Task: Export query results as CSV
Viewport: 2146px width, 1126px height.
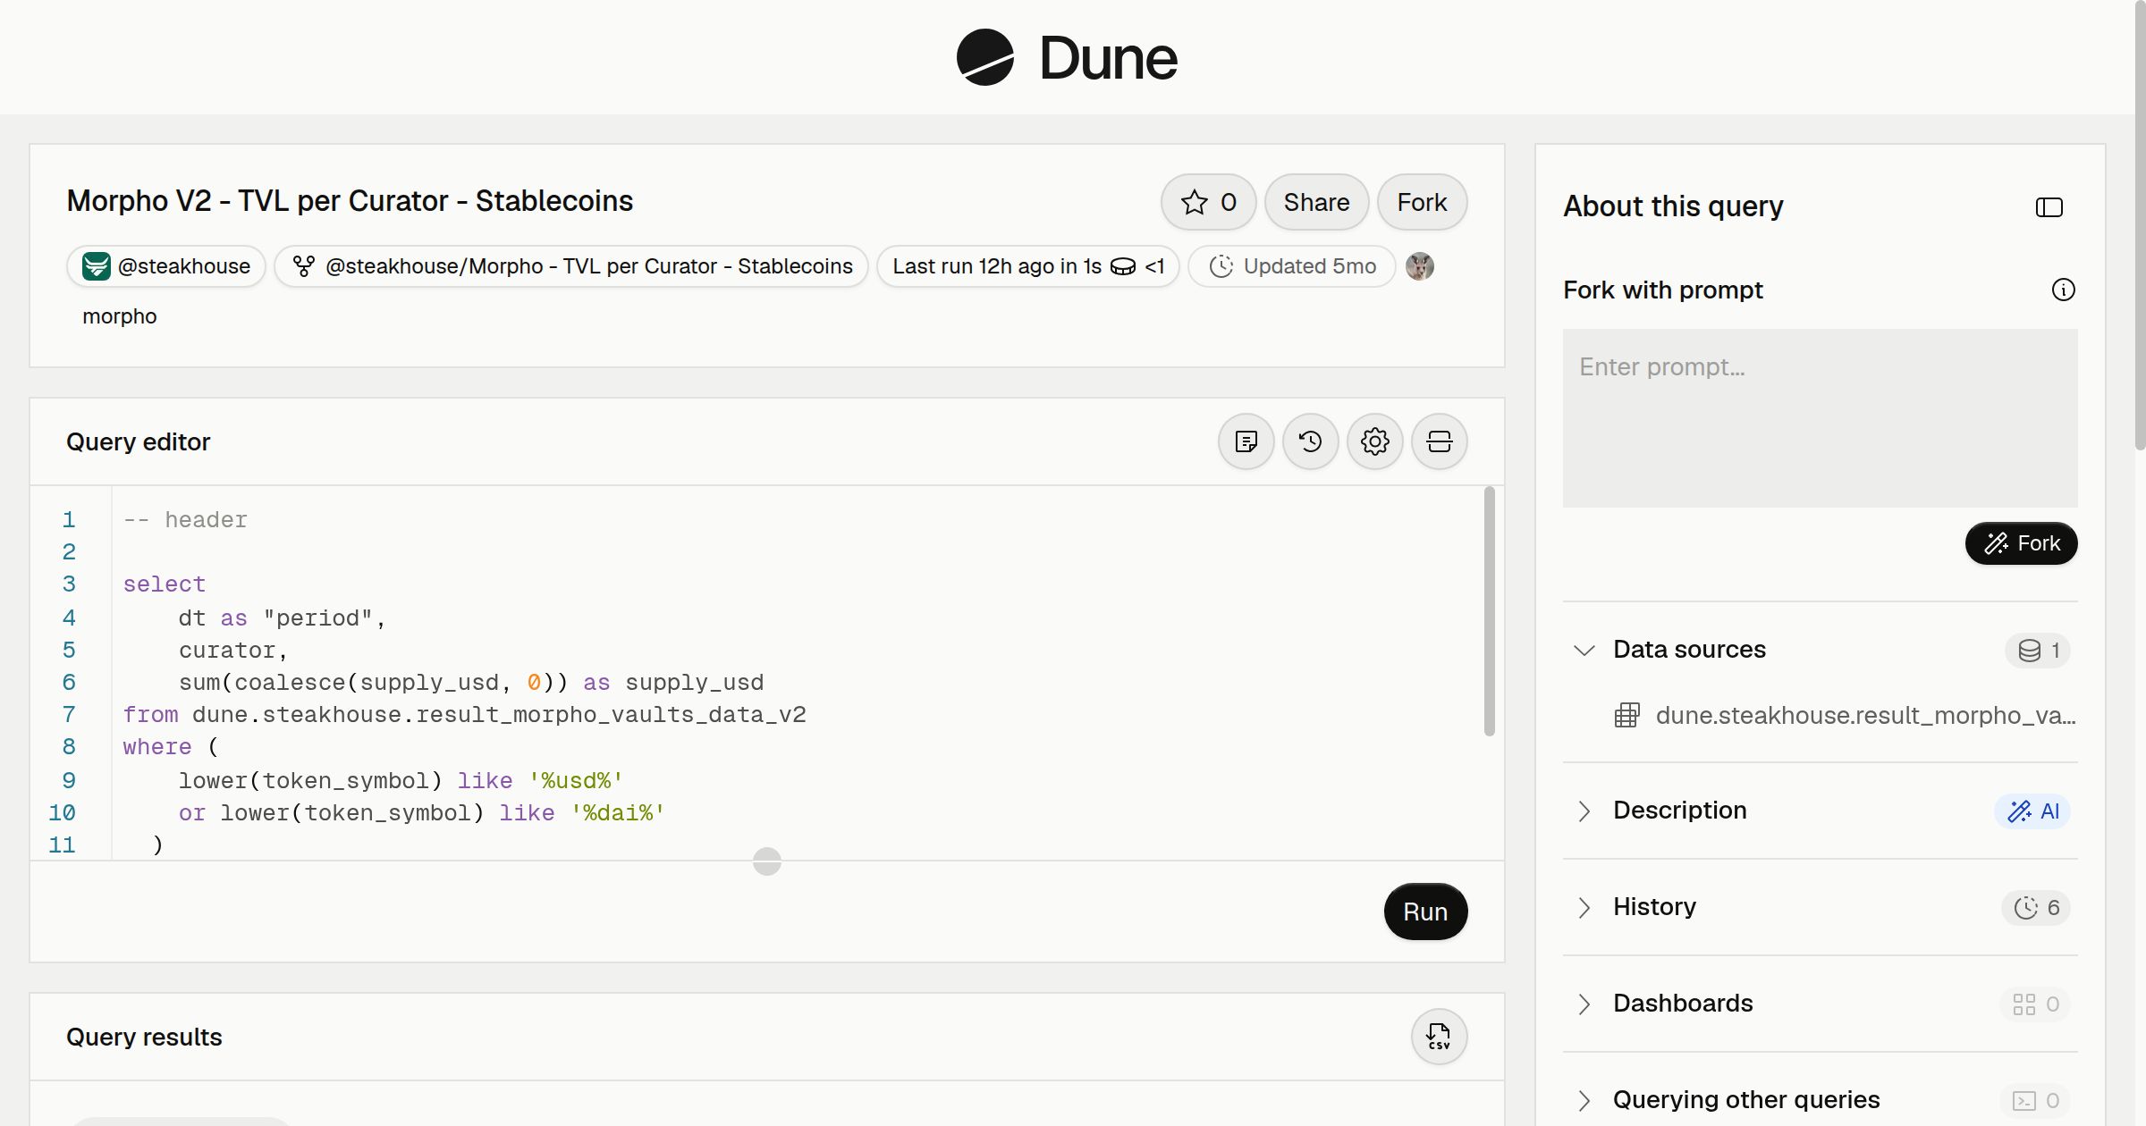Action: tap(1440, 1037)
